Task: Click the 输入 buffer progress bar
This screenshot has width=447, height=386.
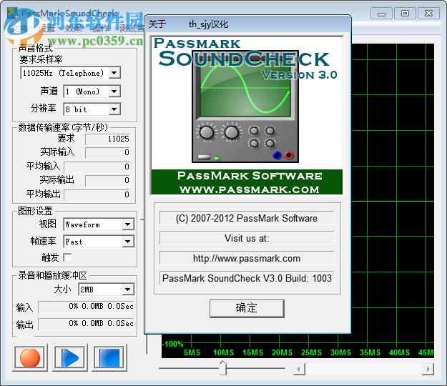Action: tap(86, 307)
